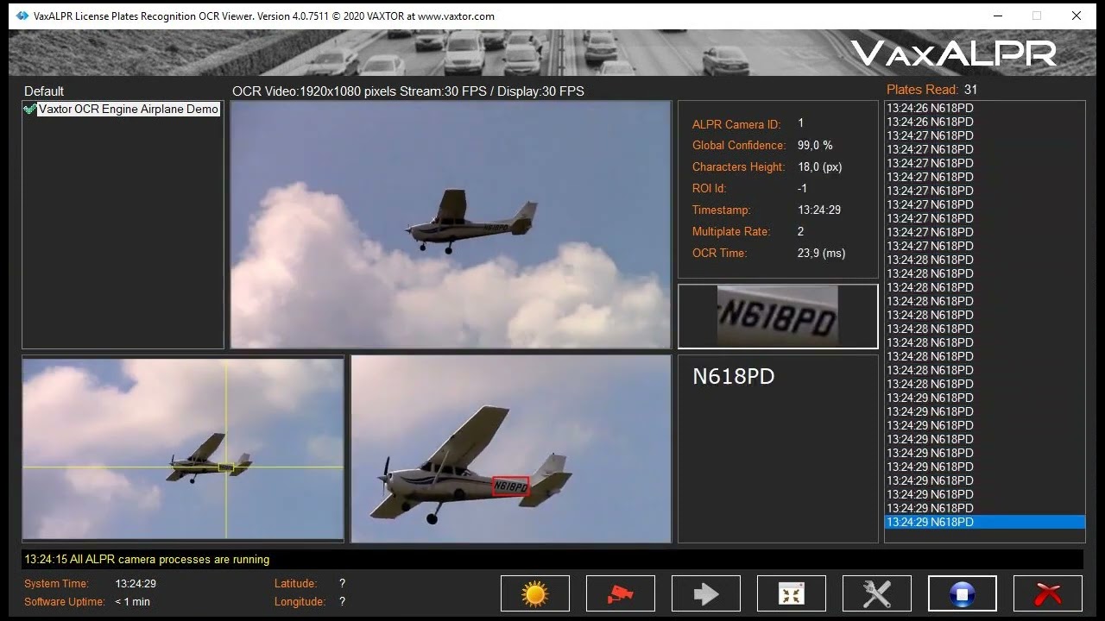Image resolution: width=1105 pixels, height=621 pixels.
Task: Click the large N618PD recognized plate text
Action: click(x=734, y=377)
